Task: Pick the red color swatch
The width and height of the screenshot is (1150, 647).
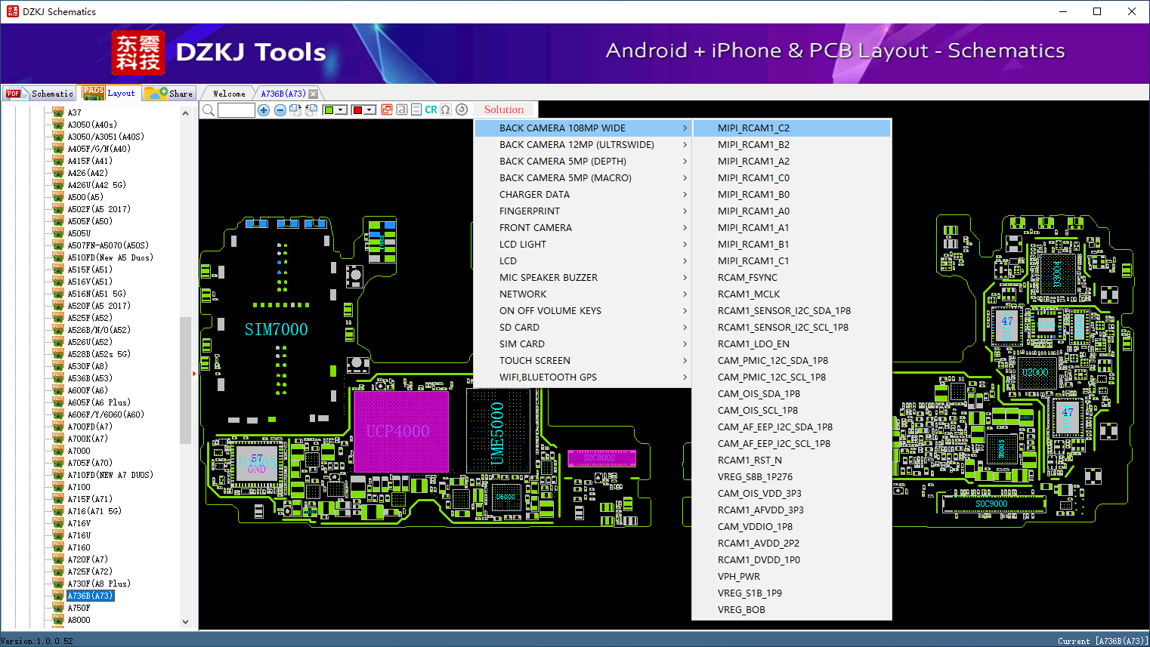Action: [358, 110]
